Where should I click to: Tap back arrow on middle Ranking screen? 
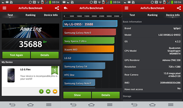click(66, 8)
